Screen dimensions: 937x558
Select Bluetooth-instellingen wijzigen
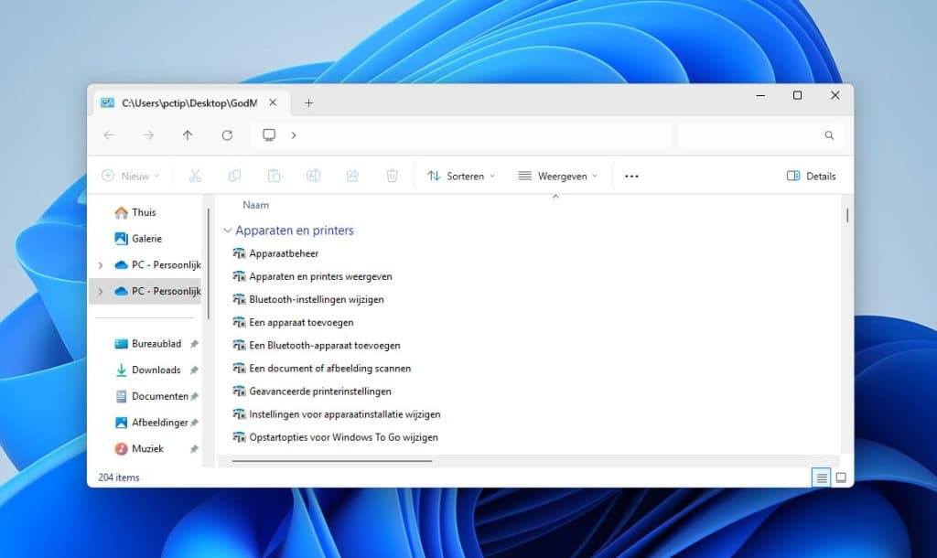pos(317,300)
